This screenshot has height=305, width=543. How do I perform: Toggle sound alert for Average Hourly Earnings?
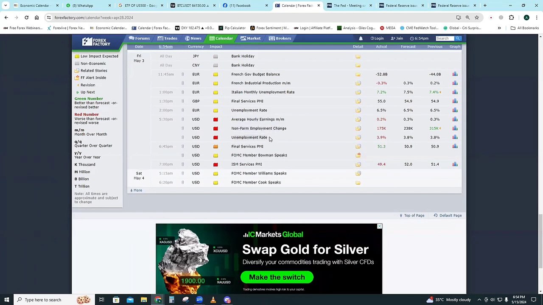[183, 119]
